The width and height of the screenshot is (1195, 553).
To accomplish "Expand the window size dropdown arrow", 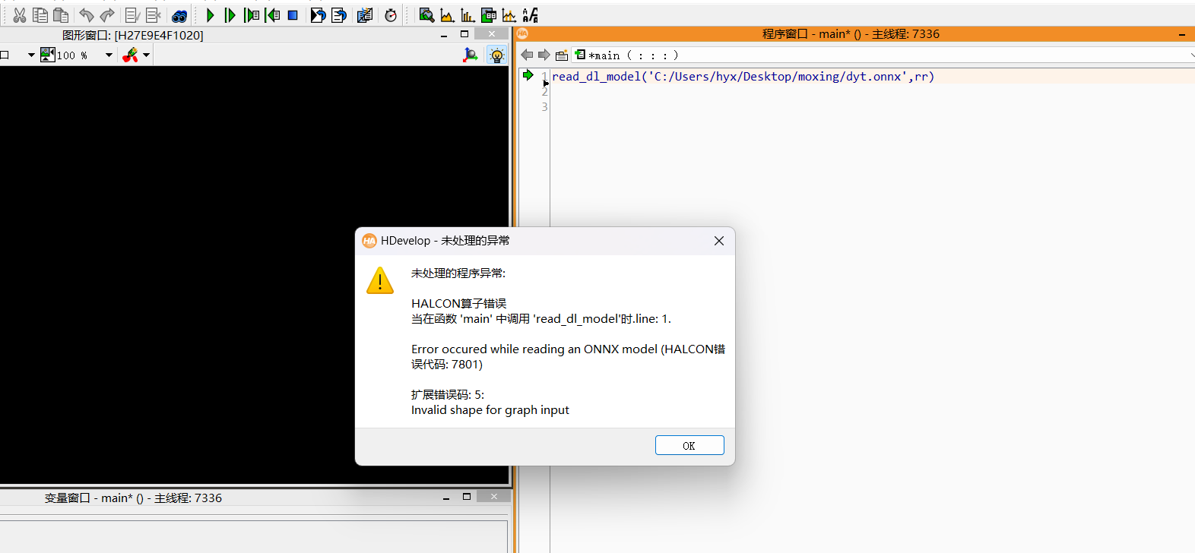I will click(30, 55).
